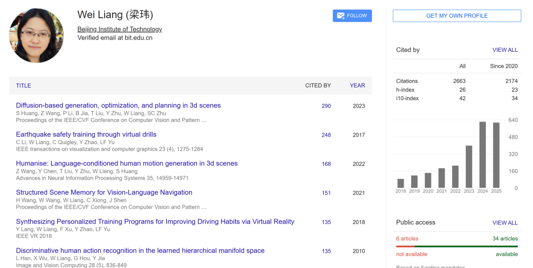
Task: View 290 citations of first paper
Action: coord(326,106)
